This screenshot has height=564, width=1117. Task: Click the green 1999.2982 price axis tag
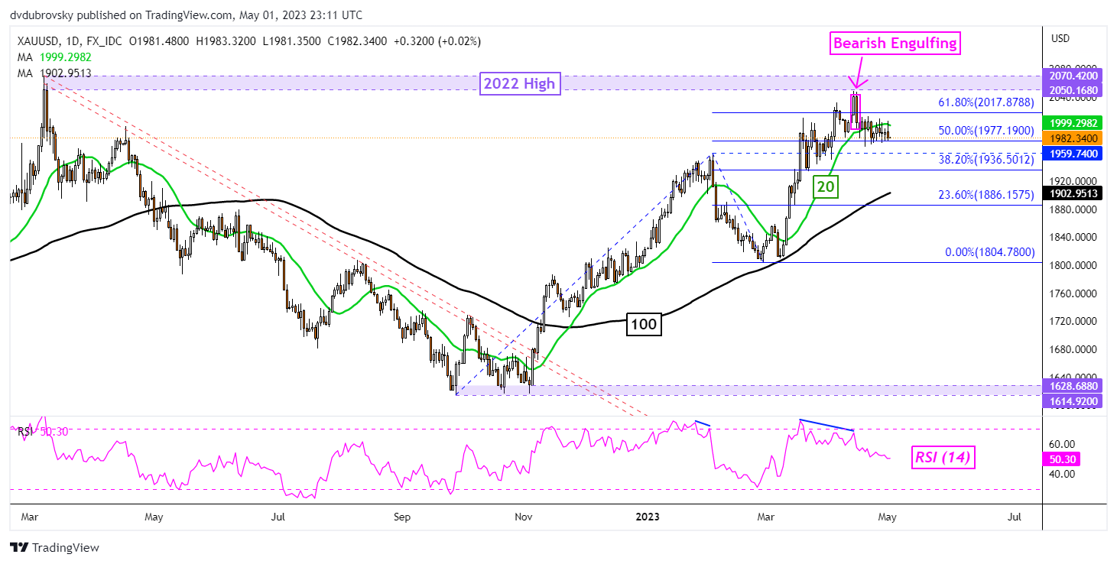[1074, 123]
